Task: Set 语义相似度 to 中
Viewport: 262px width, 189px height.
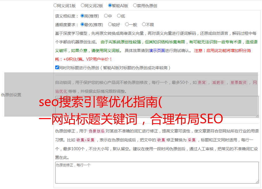Action: (x=106, y=16)
